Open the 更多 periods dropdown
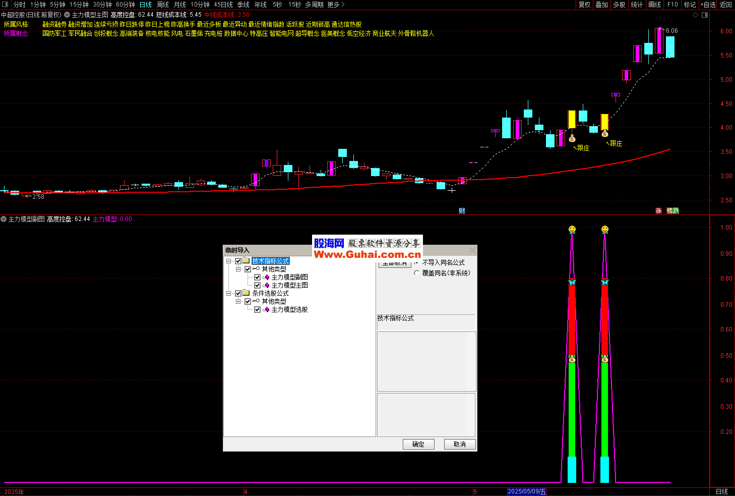 coord(336,5)
